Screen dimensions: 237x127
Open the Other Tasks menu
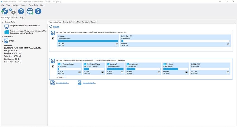(33, 5)
